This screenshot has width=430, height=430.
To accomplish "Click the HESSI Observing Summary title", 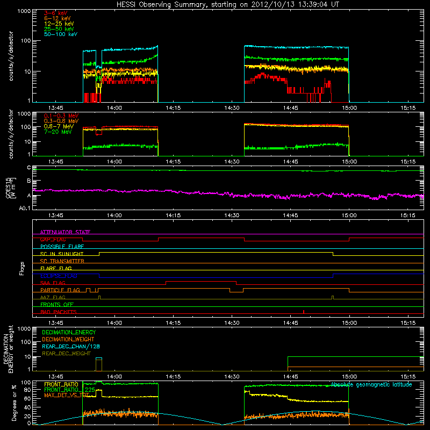I will point(228,5).
